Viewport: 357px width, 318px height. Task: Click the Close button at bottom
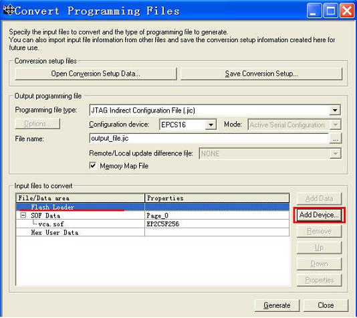326,305
